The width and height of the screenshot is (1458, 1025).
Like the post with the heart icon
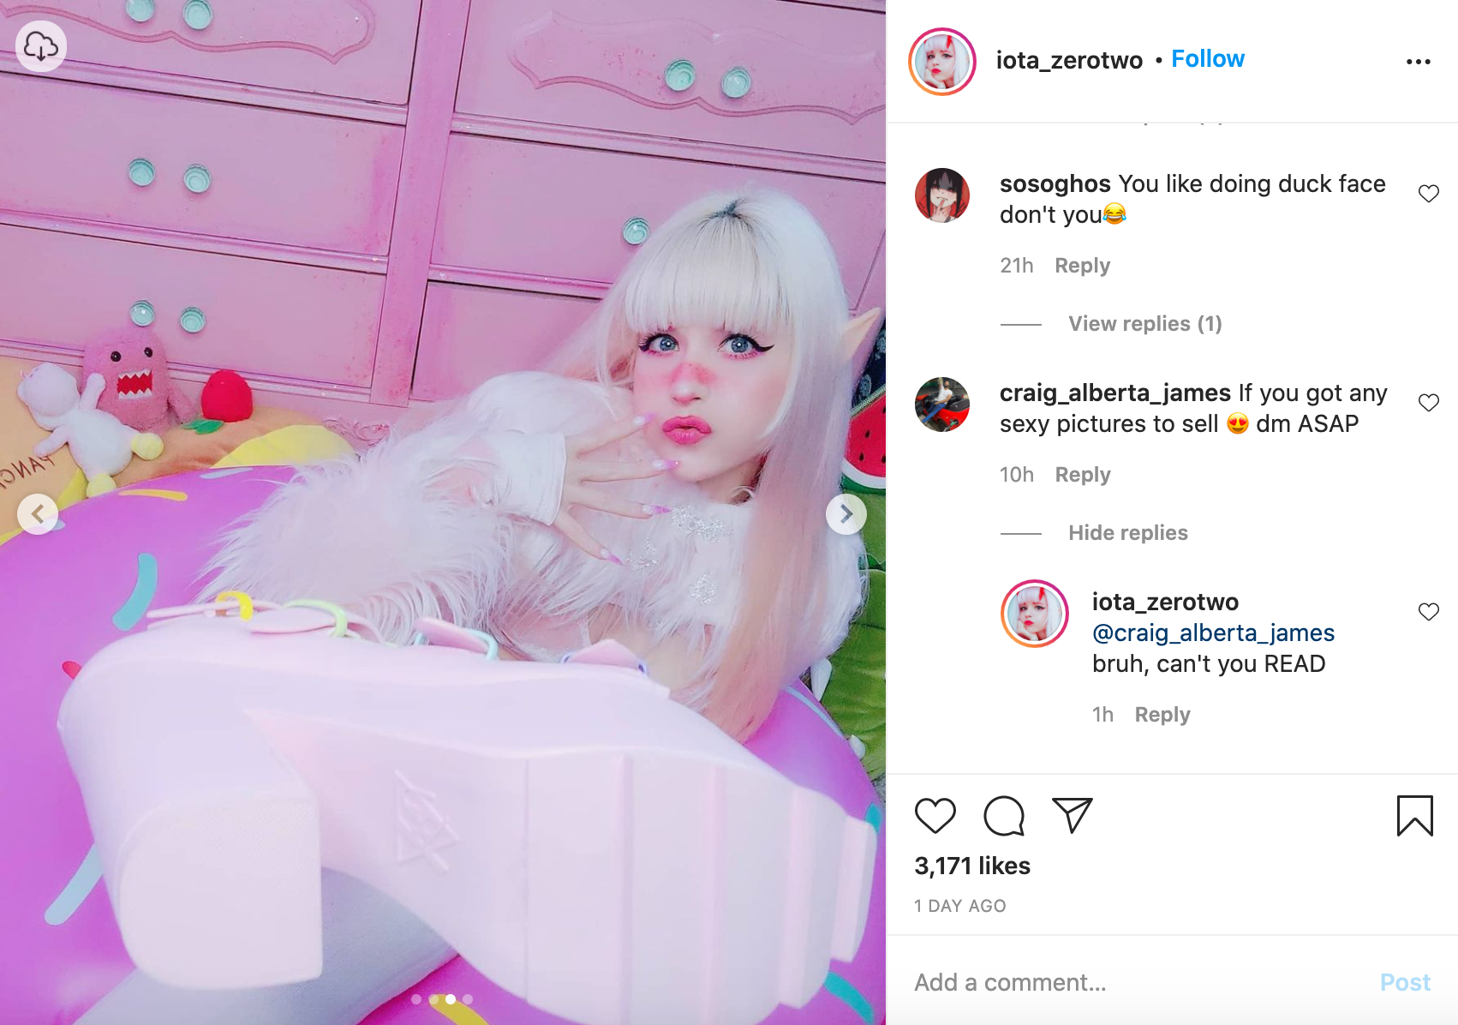tap(935, 815)
